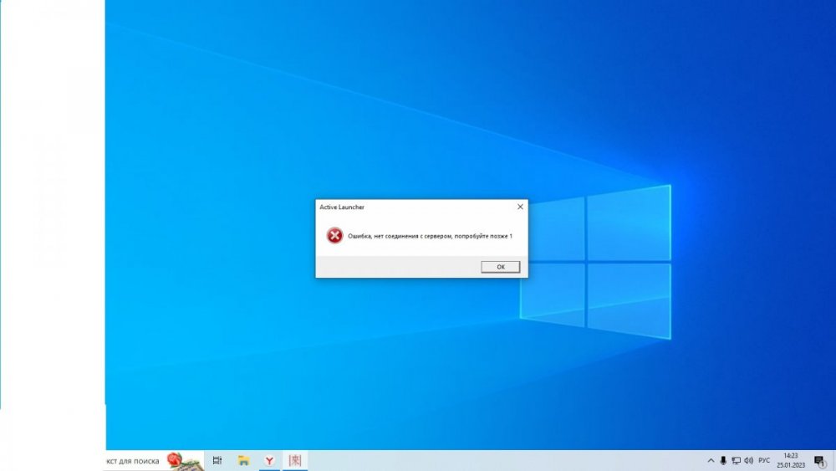Change the input language РУС
Image resolution: width=836 pixels, height=471 pixels.
click(x=764, y=460)
